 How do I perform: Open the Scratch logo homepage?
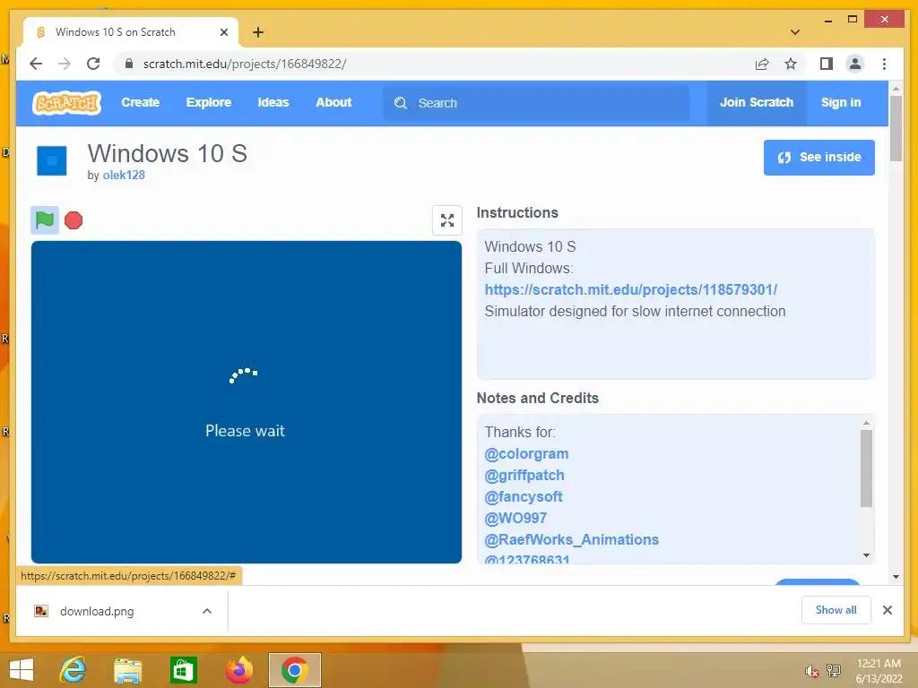pyautogui.click(x=66, y=103)
